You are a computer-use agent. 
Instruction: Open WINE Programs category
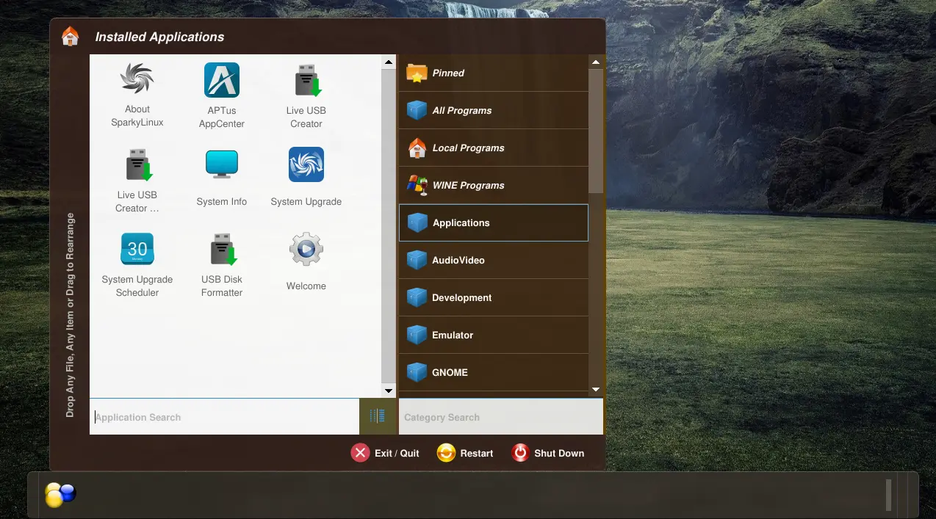click(493, 186)
